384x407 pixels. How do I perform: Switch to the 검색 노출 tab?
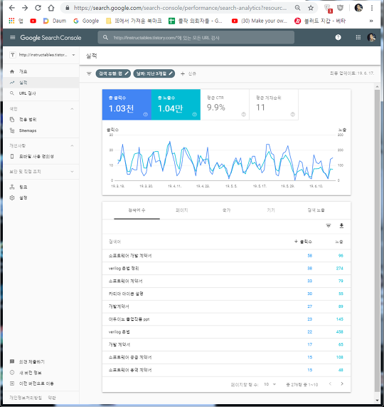tap(316, 210)
